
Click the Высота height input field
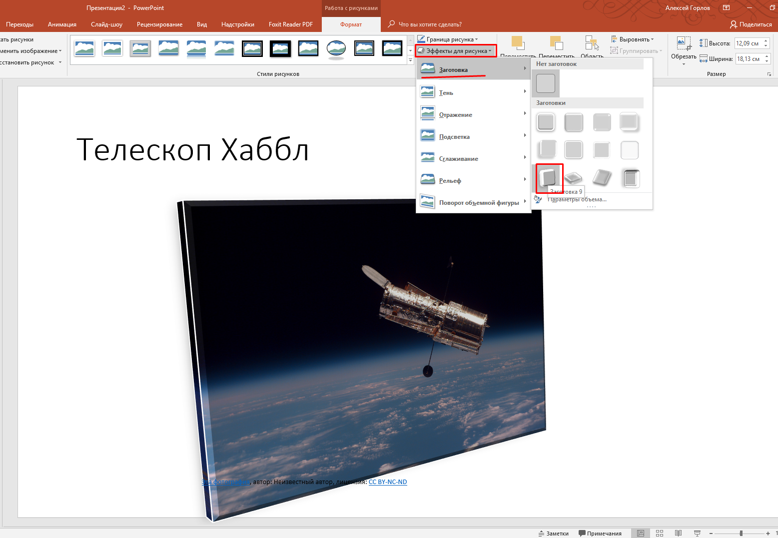click(x=748, y=43)
